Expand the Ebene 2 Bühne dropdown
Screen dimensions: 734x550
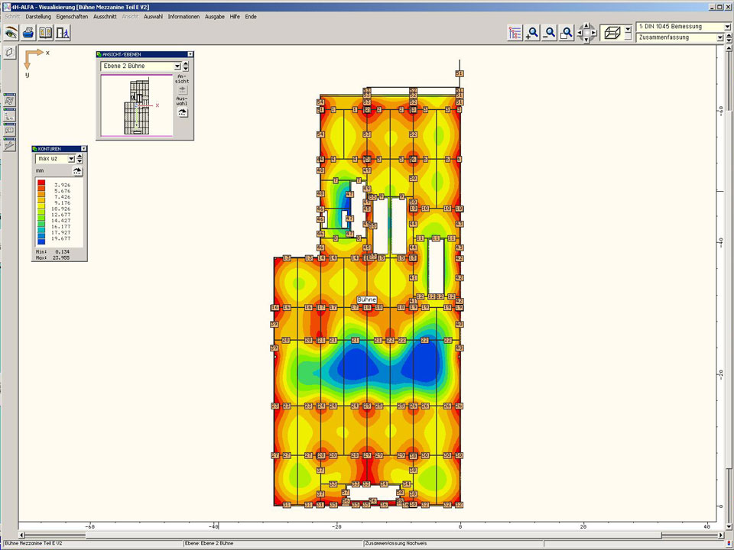pos(177,66)
